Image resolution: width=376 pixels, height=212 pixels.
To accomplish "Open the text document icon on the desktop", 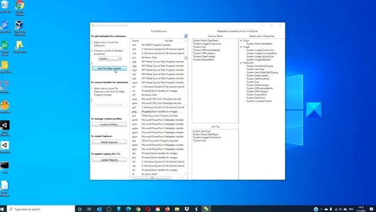I will click(x=5, y=189).
